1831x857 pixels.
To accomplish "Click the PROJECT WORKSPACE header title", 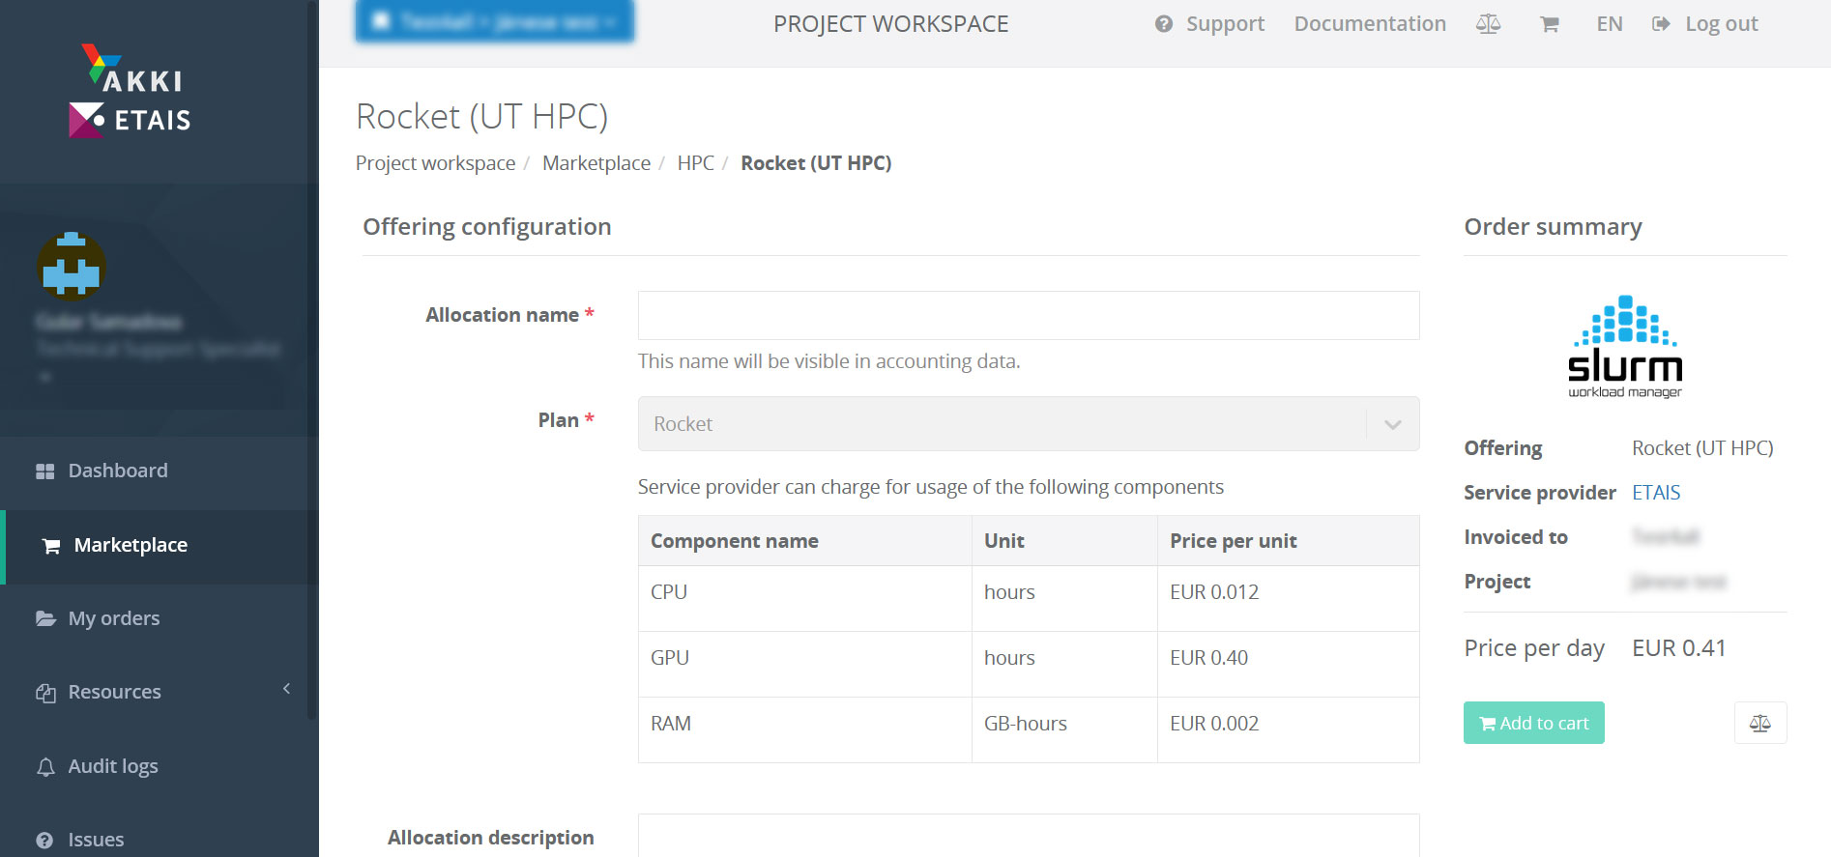I will 890,24.
